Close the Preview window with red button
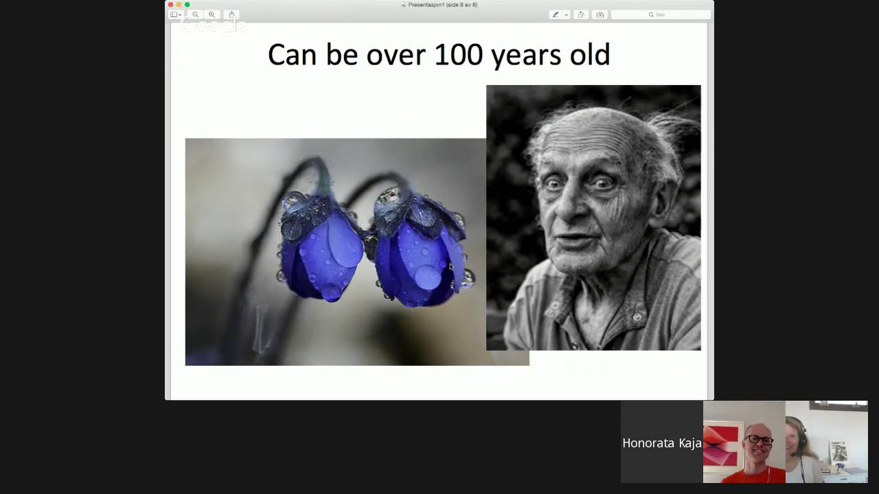The width and height of the screenshot is (879, 494). coord(171,5)
